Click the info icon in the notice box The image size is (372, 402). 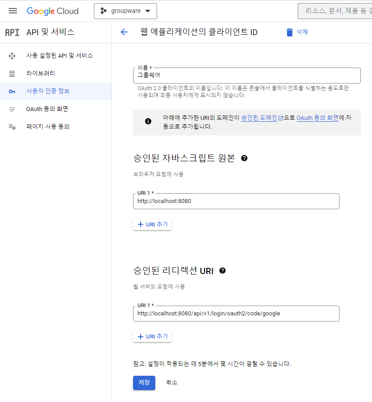coord(148,121)
